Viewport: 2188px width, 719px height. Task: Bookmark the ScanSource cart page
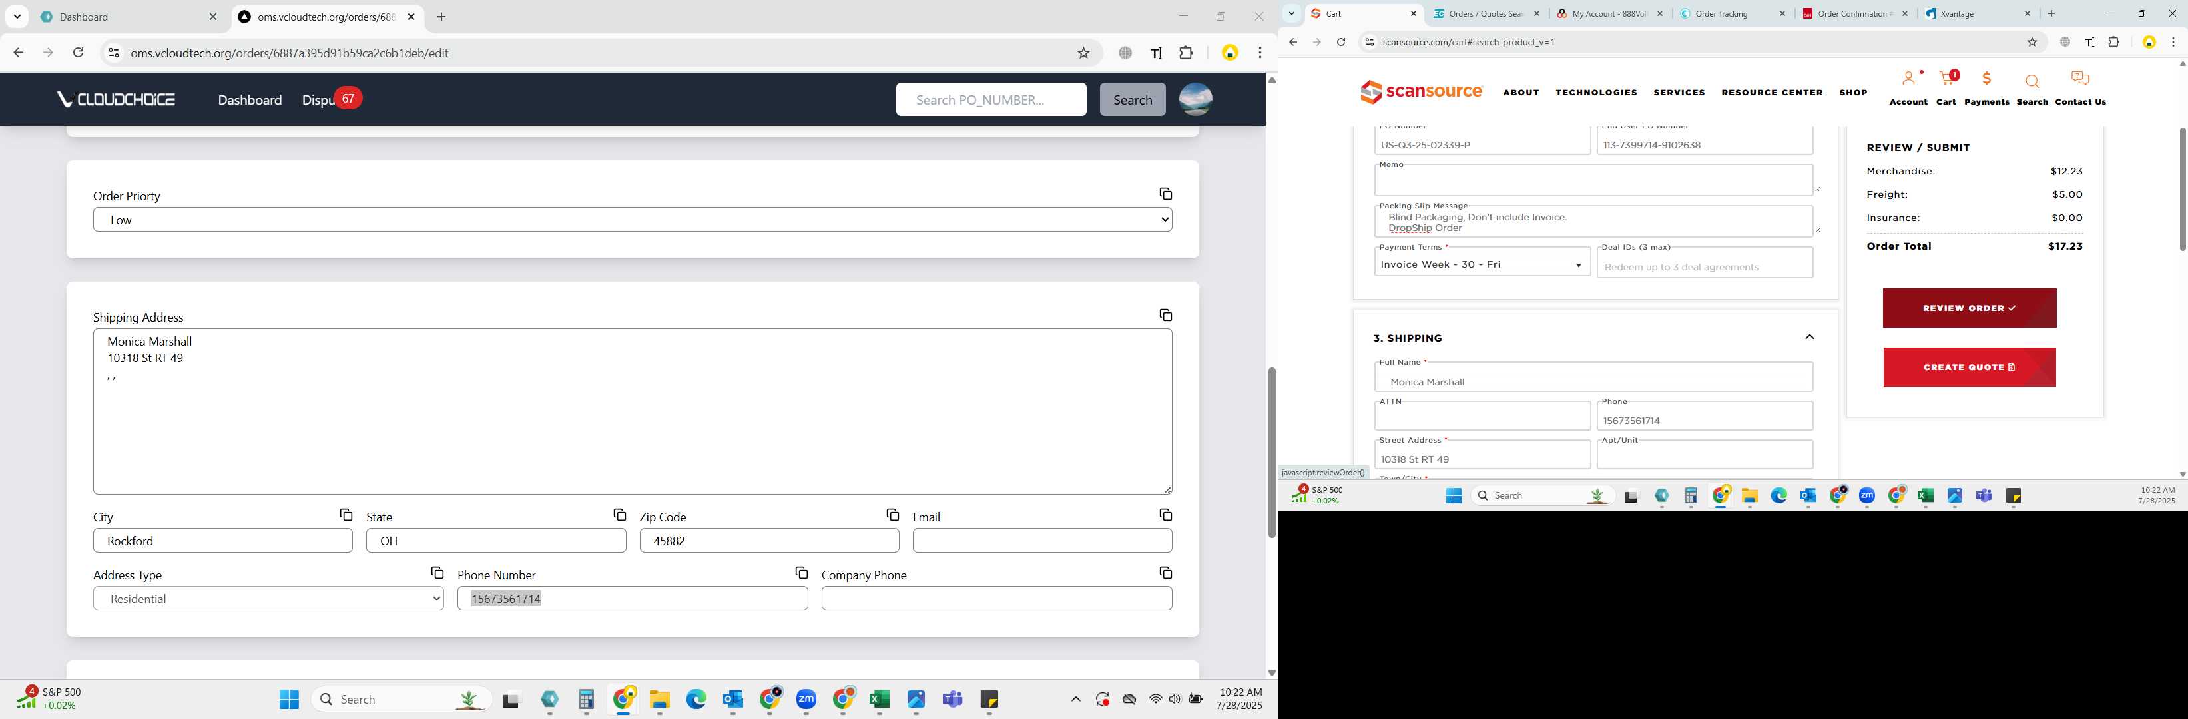(2032, 41)
